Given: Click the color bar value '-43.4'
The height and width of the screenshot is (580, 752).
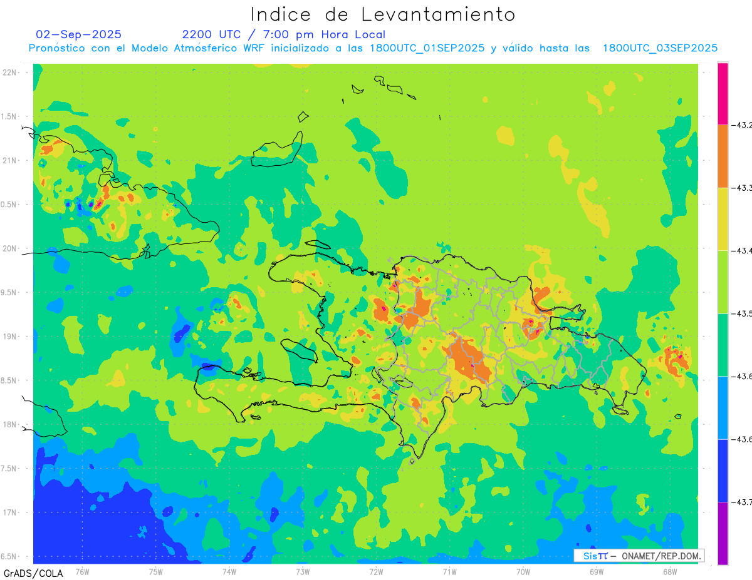Looking at the screenshot, I should 742,250.
